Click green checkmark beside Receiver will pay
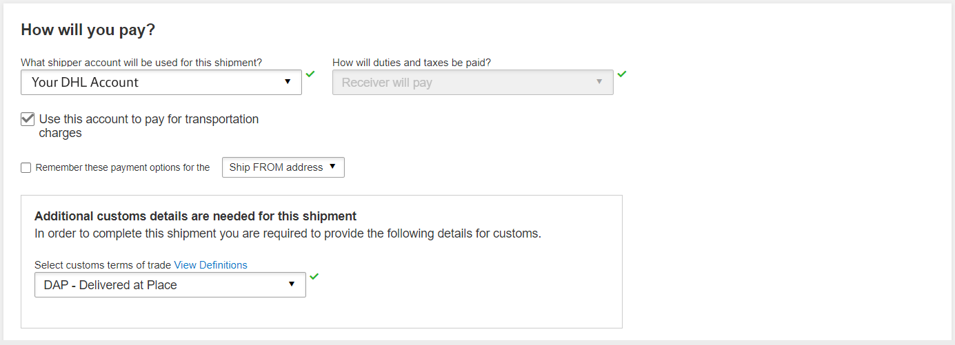Image resolution: width=955 pixels, height=345 pixels. [622, 74]
